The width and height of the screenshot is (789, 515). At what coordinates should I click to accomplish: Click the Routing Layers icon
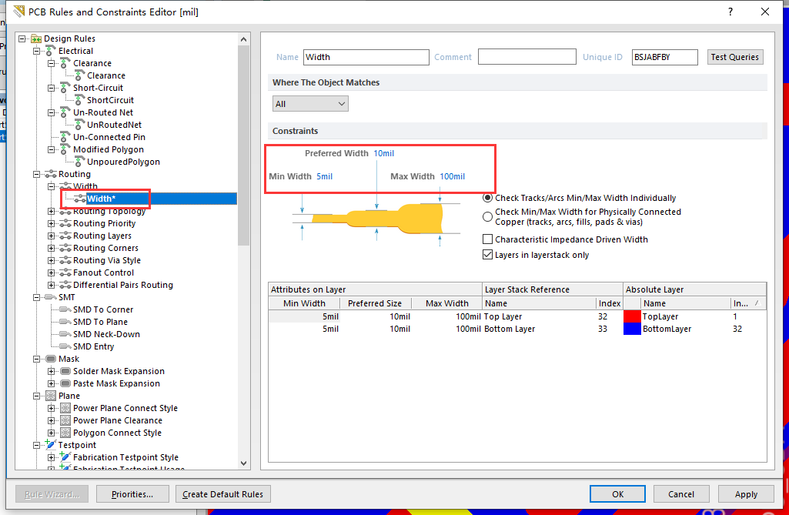pyautogui.click(x=65, y=236)
